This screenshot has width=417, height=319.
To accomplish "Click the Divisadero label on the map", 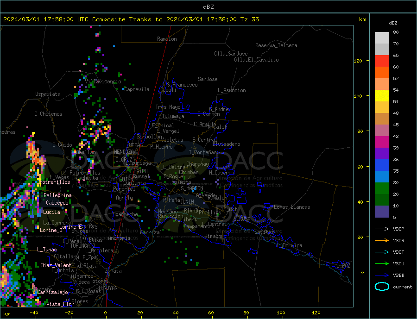I will [226, 144].
